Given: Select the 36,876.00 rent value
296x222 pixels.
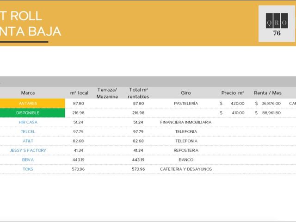Looking at the screenshot, I should tap(271, 104).
